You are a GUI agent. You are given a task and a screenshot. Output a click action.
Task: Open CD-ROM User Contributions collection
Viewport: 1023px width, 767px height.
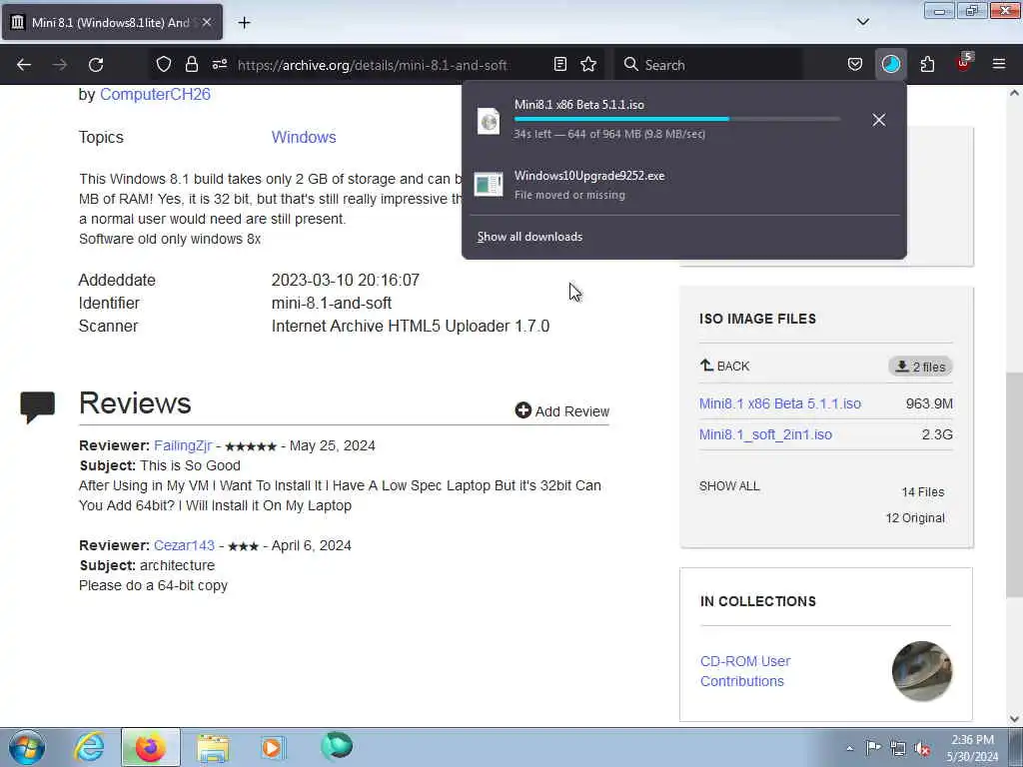pyautogui.click(x=745, y=671)
